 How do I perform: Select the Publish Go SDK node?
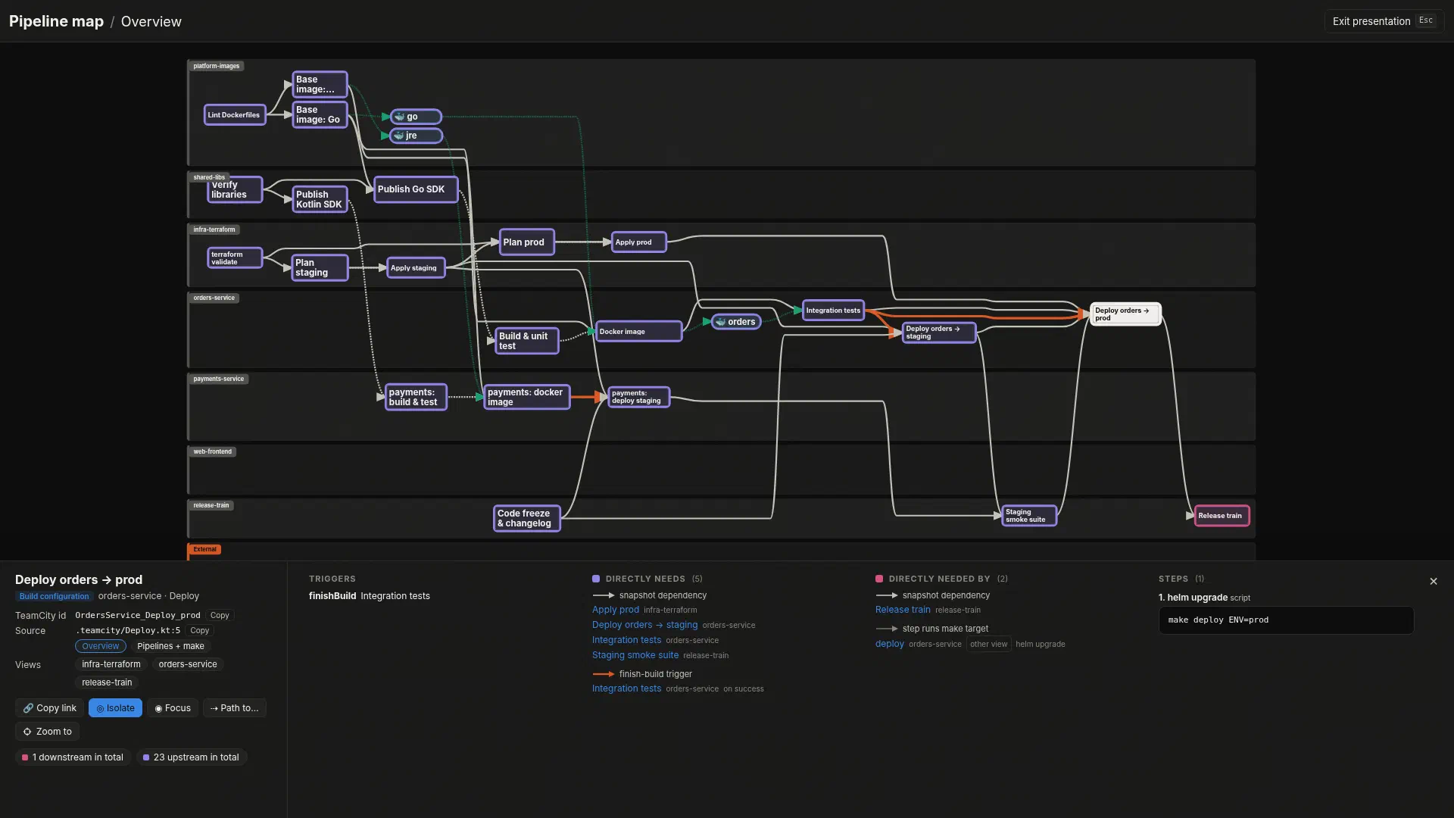(416, 189)
